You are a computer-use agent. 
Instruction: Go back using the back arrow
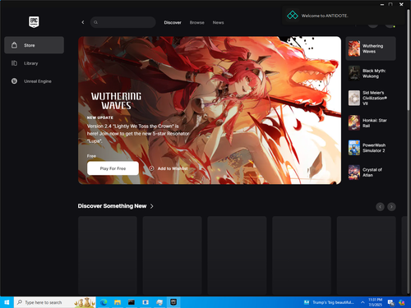(83, 22)
